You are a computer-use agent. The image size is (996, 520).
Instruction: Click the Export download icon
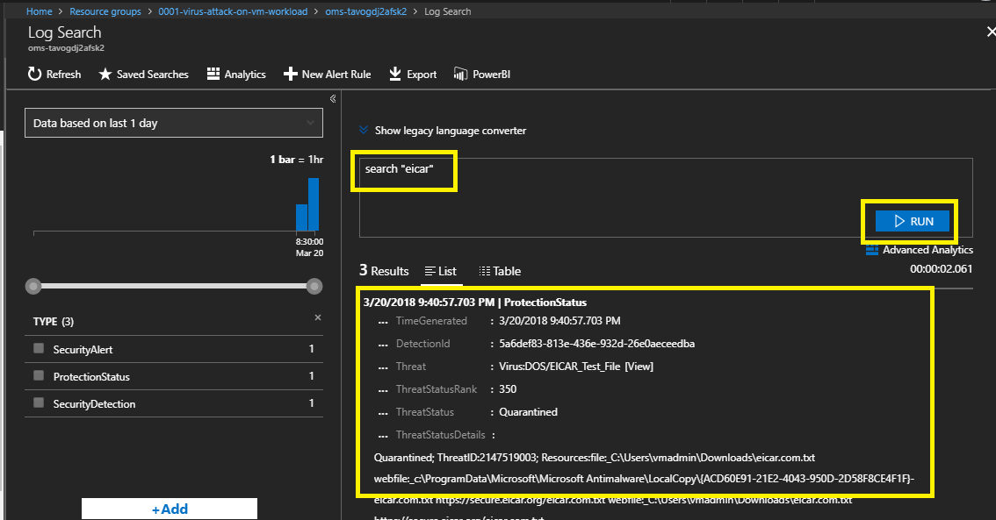(395, 75)
